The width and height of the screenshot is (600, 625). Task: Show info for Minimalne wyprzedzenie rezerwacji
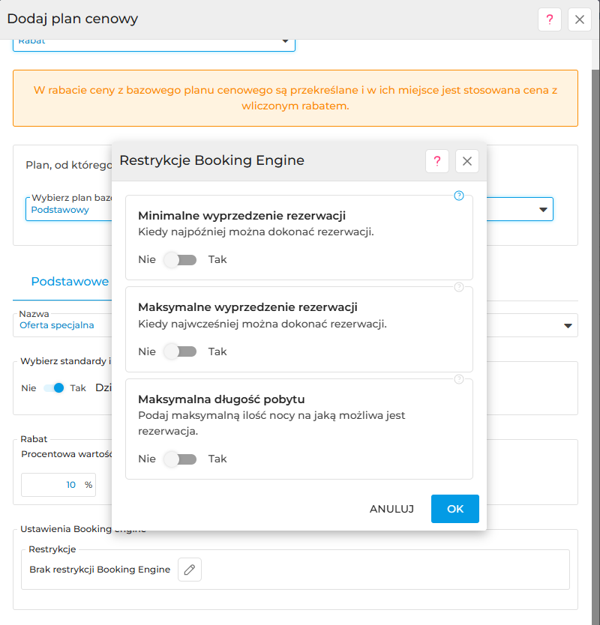click(459, 196)
